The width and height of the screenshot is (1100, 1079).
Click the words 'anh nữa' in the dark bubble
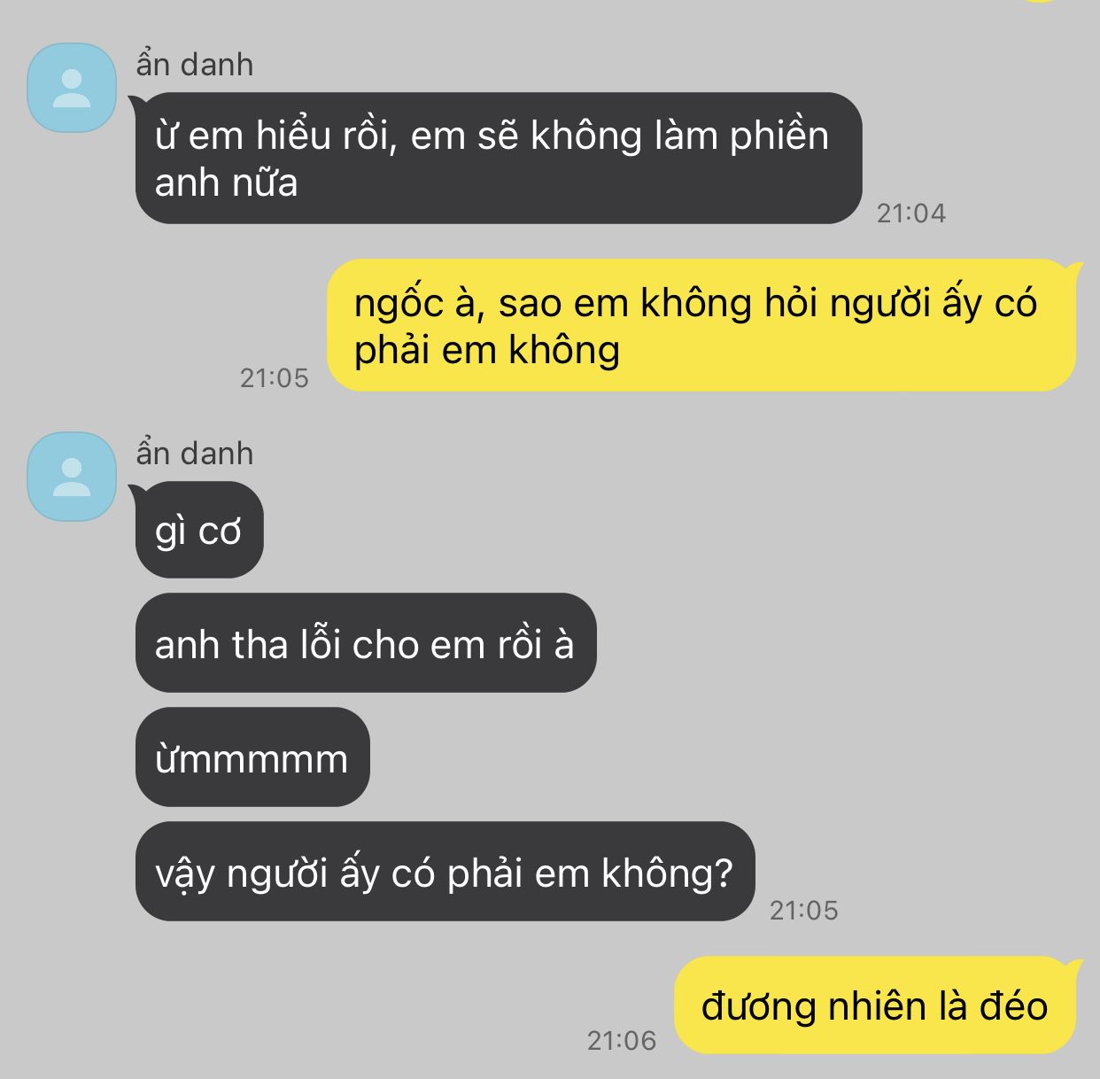226,182
